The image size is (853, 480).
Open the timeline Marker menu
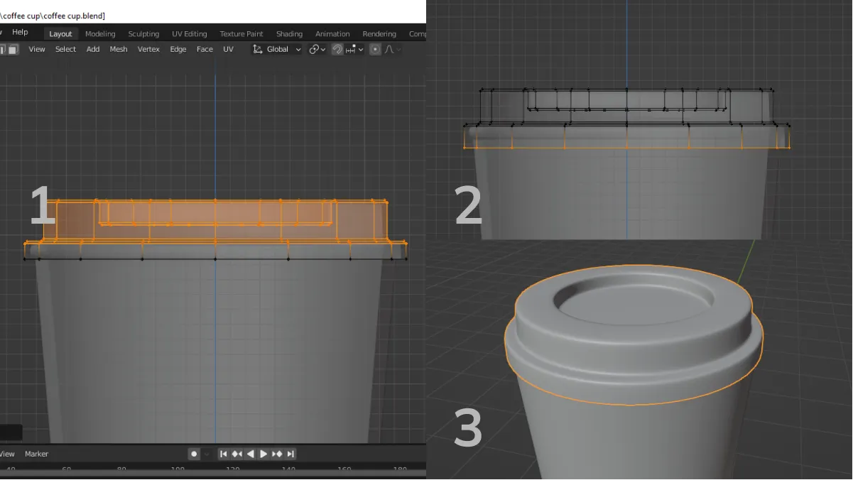click(37, 454)
